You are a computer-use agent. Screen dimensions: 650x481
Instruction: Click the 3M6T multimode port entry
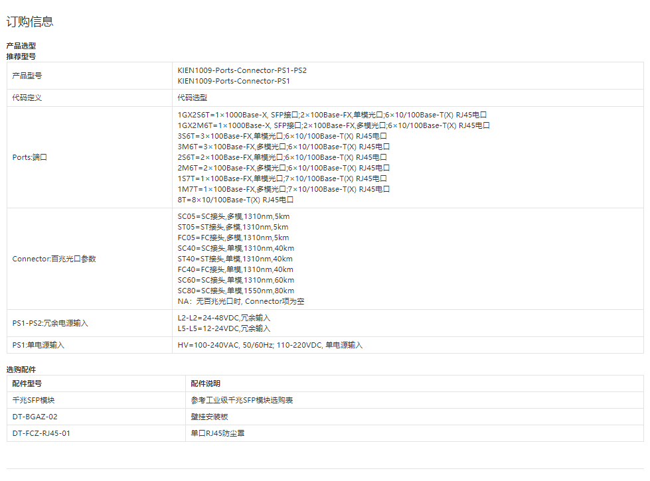point(284,147)
